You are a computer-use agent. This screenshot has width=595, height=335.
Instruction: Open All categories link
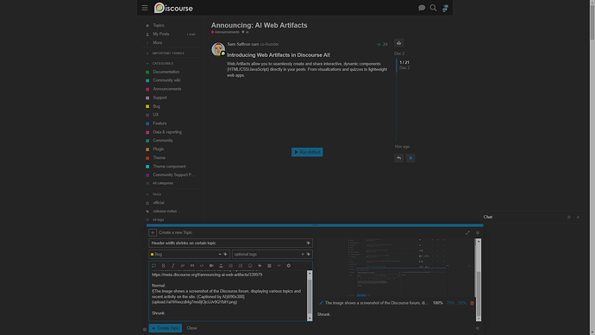coord(163,183)
